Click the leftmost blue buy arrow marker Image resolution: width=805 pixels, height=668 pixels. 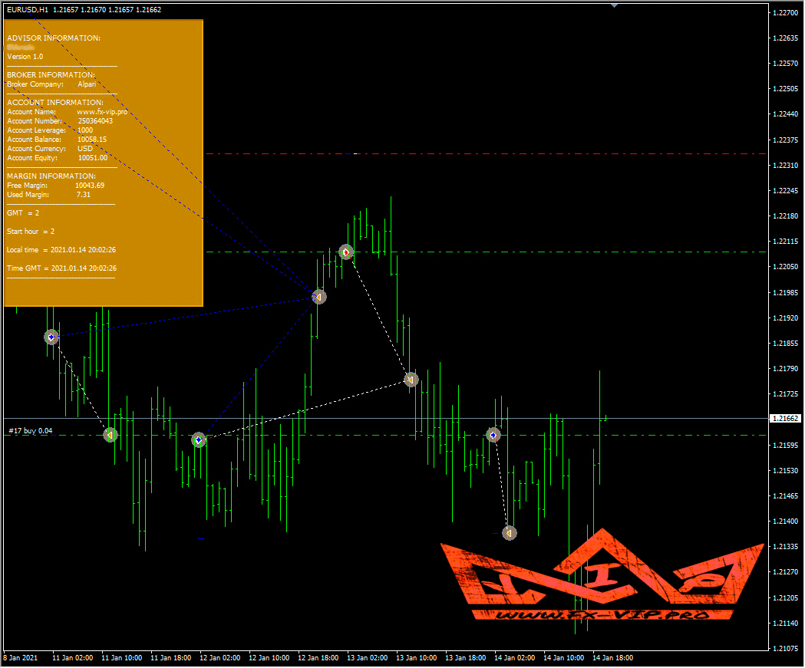click(x=51, y=337)
